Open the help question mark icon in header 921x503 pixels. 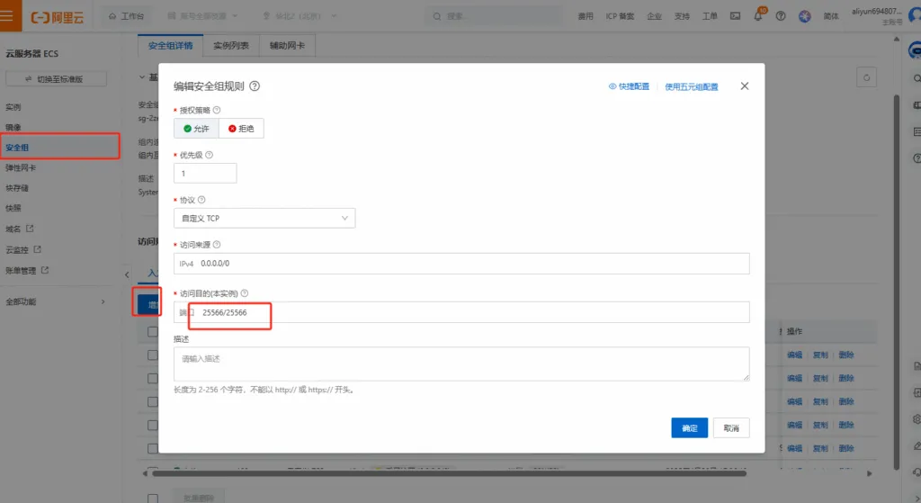[x=781, y=16]
